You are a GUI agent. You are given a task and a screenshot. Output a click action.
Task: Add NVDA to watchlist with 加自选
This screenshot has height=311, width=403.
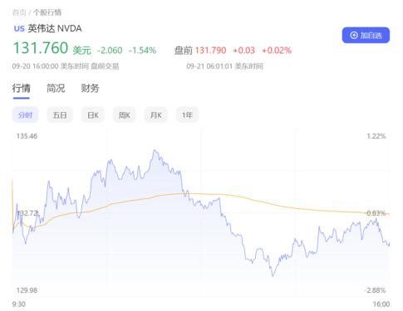tap(366, 35)
